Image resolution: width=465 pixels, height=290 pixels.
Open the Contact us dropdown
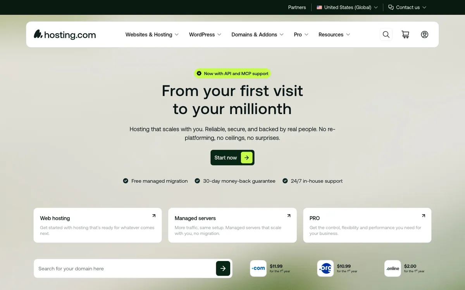coord(407,7)
